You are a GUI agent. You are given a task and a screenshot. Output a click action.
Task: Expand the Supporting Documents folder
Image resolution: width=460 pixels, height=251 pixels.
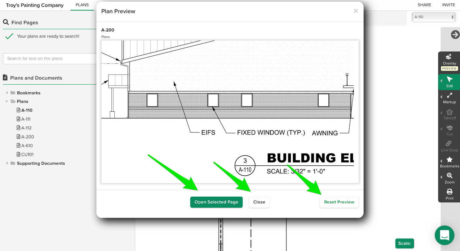[x=7, y=163]
